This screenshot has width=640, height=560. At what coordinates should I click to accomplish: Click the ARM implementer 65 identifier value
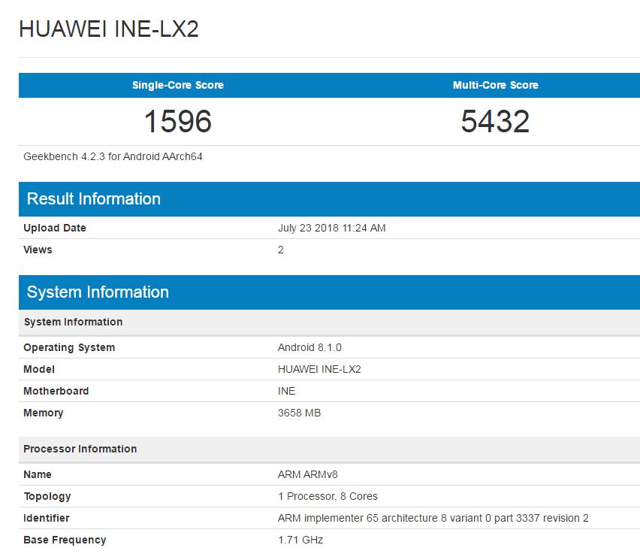tap(433, 518)
